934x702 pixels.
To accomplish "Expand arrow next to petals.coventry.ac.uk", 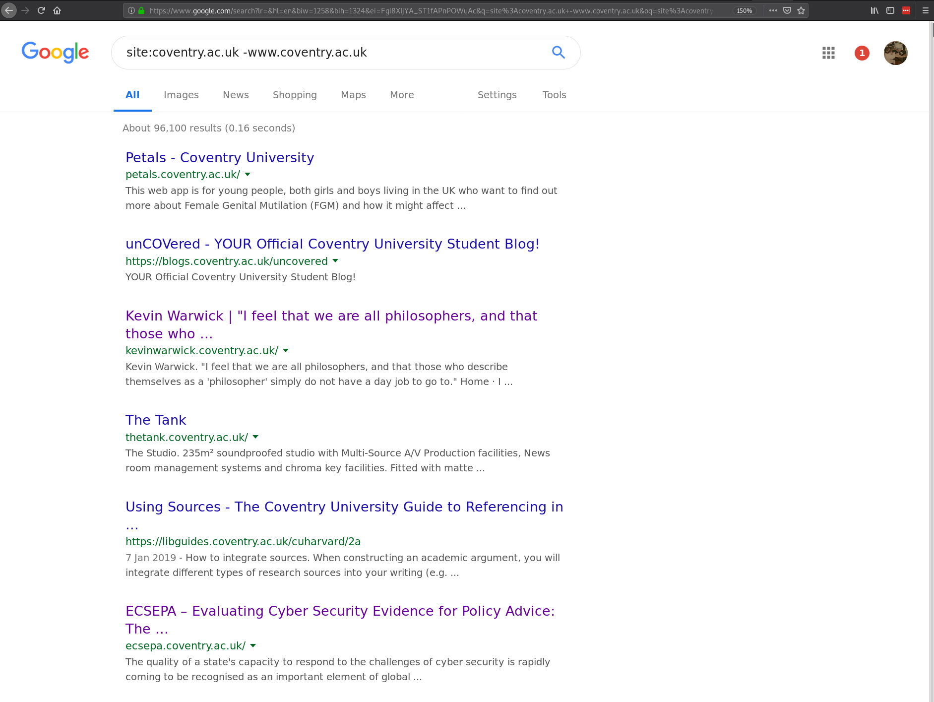I will [x=248, y=175].
